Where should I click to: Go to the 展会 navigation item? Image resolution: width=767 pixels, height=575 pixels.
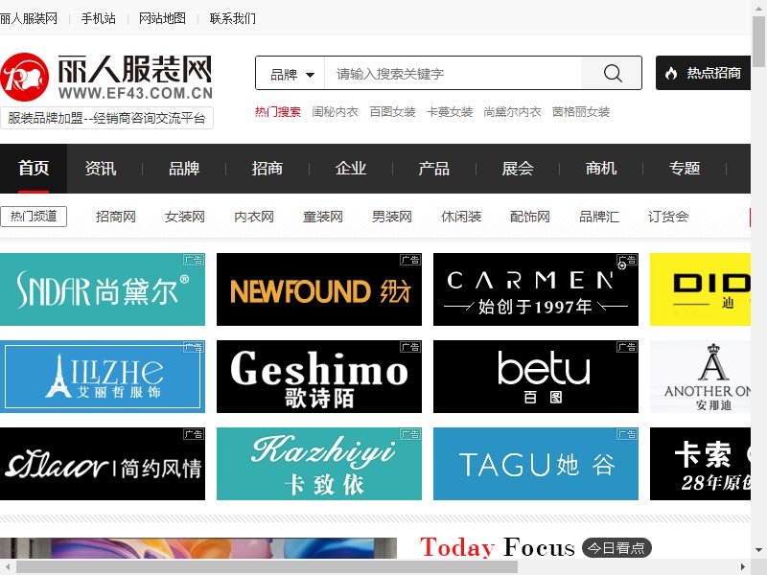click(x=518, y=169)
